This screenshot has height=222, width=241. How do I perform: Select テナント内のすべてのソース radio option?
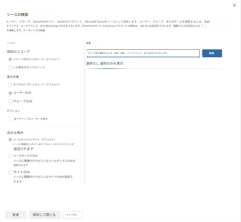click(x=10, y=60)
